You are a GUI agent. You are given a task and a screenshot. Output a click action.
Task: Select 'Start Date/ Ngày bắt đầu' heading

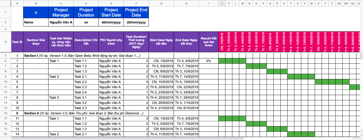tap(161, 42)
